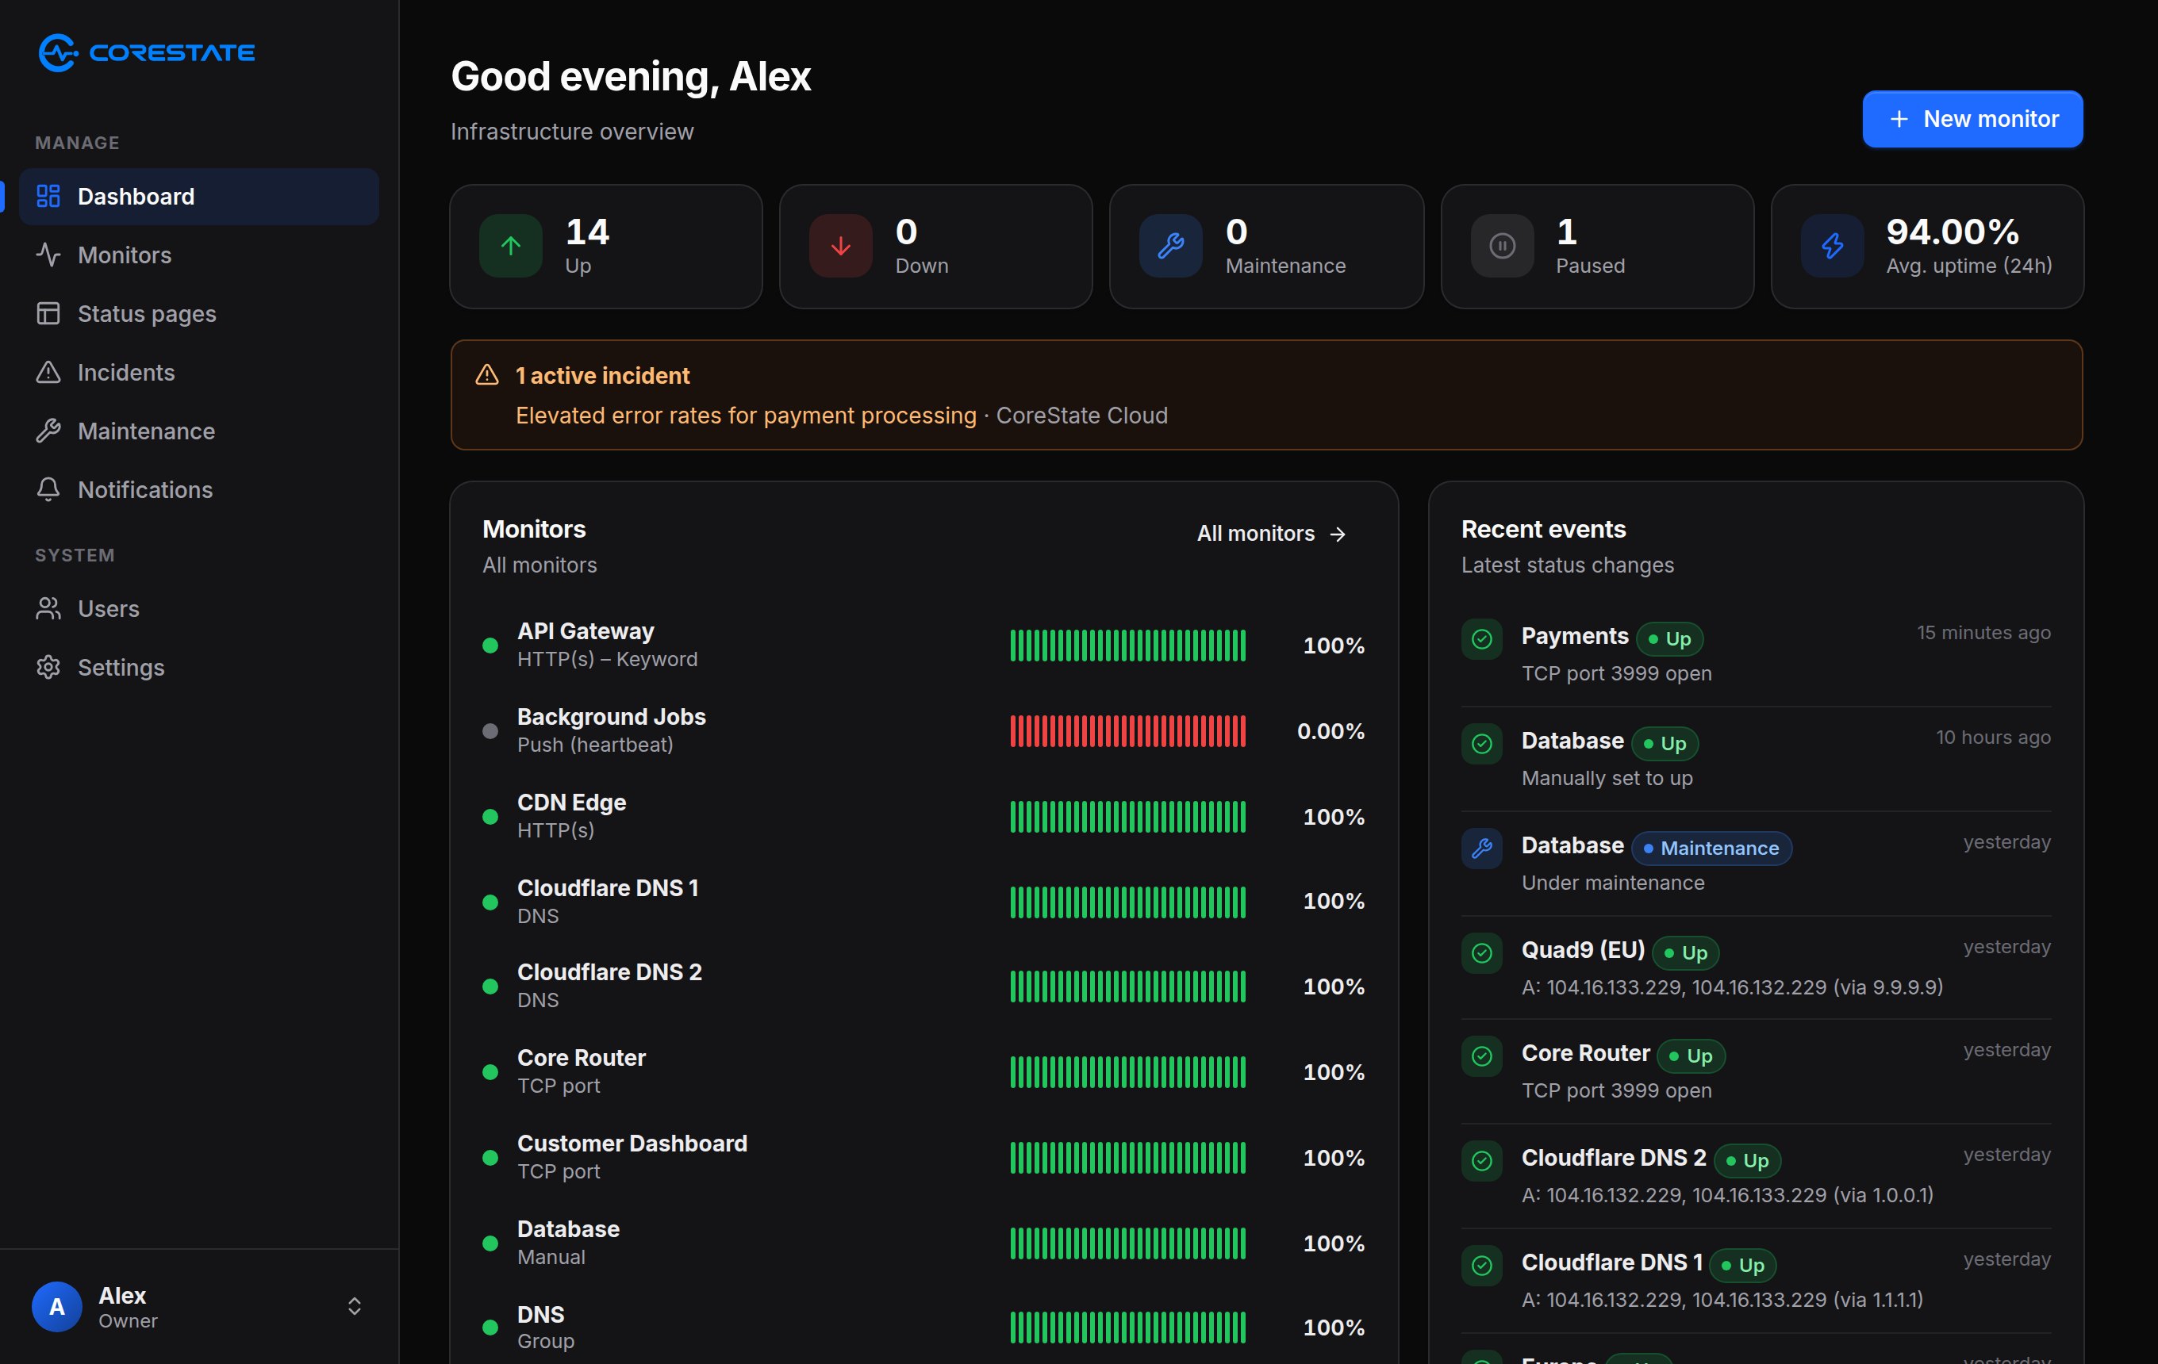Click the Core Router monitor name
This screenshot has height=1364, width=2158.
[581, 1058]
